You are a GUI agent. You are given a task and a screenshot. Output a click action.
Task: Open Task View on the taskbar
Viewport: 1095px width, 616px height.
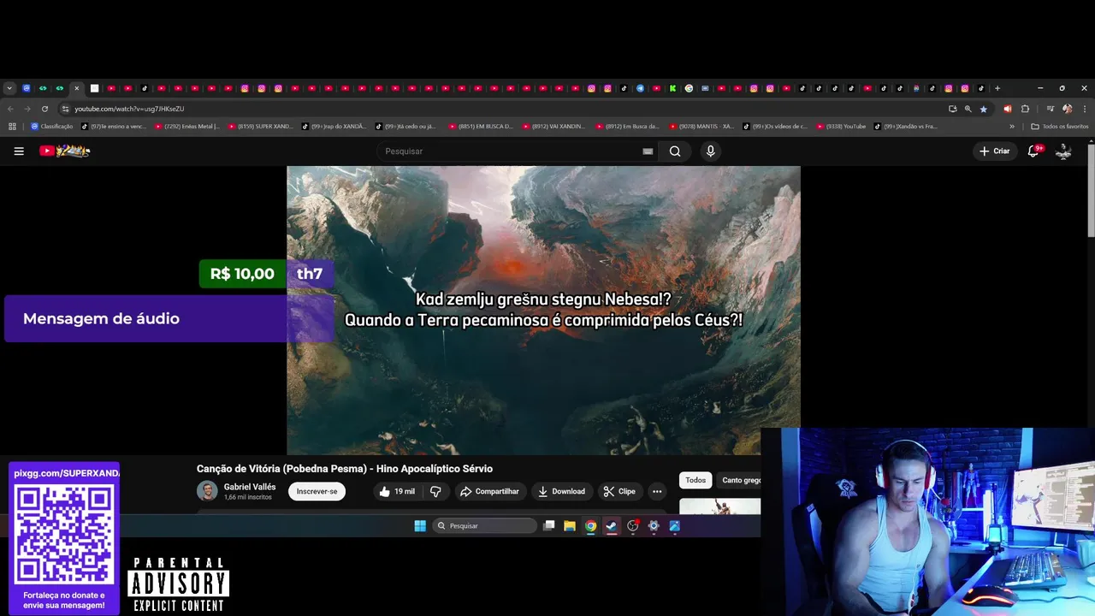click(549, 526)
